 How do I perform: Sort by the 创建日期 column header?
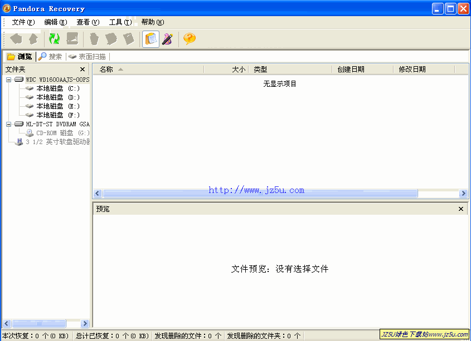click(x=362, y=70)
